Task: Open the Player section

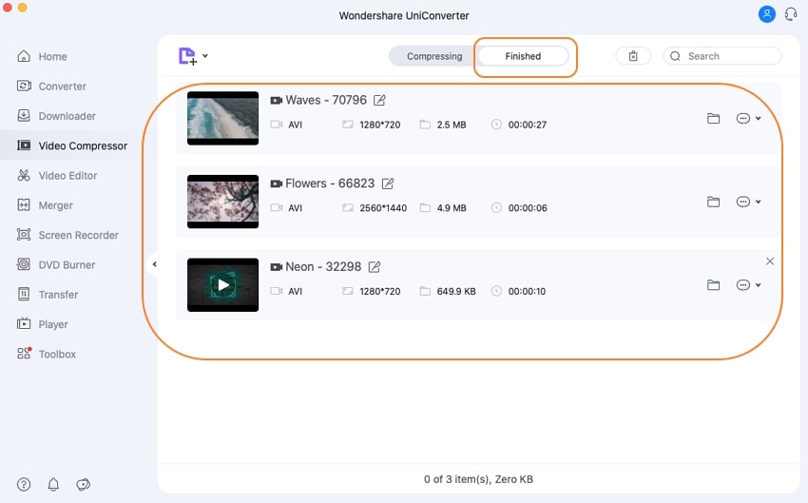Action: pos(42,324)
